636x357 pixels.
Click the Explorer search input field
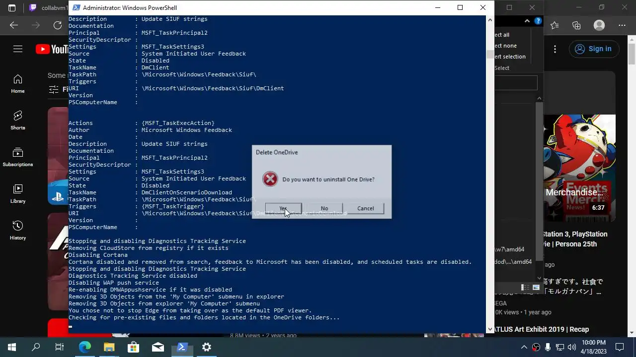click(x=516, y=83)
